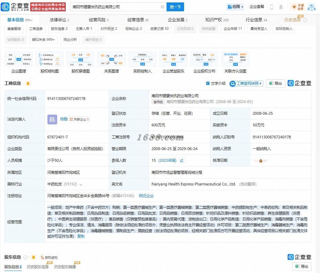This screenshot has height=273, width=320.
Task: Click info icon beside 历史信息
Action: (x=305, y=20)
